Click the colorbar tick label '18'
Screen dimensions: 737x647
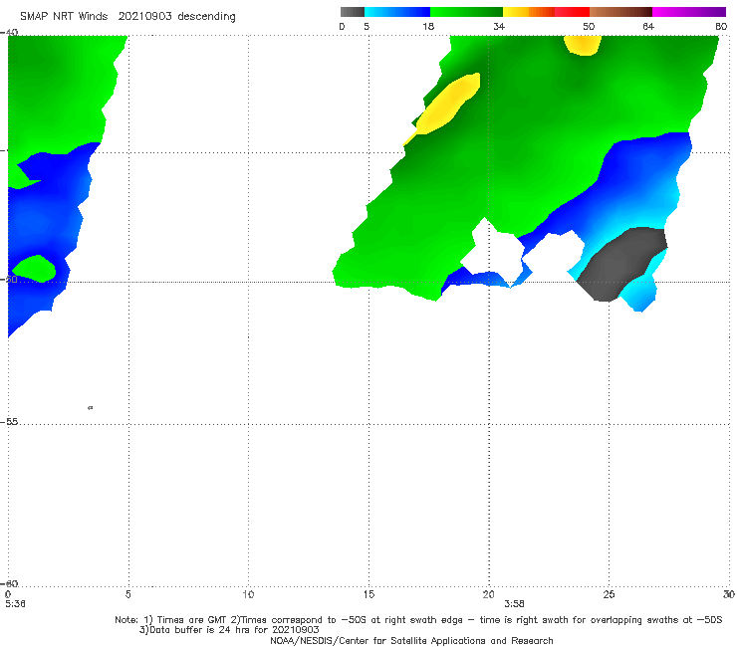pyautogui.click(x=428, y=26)
